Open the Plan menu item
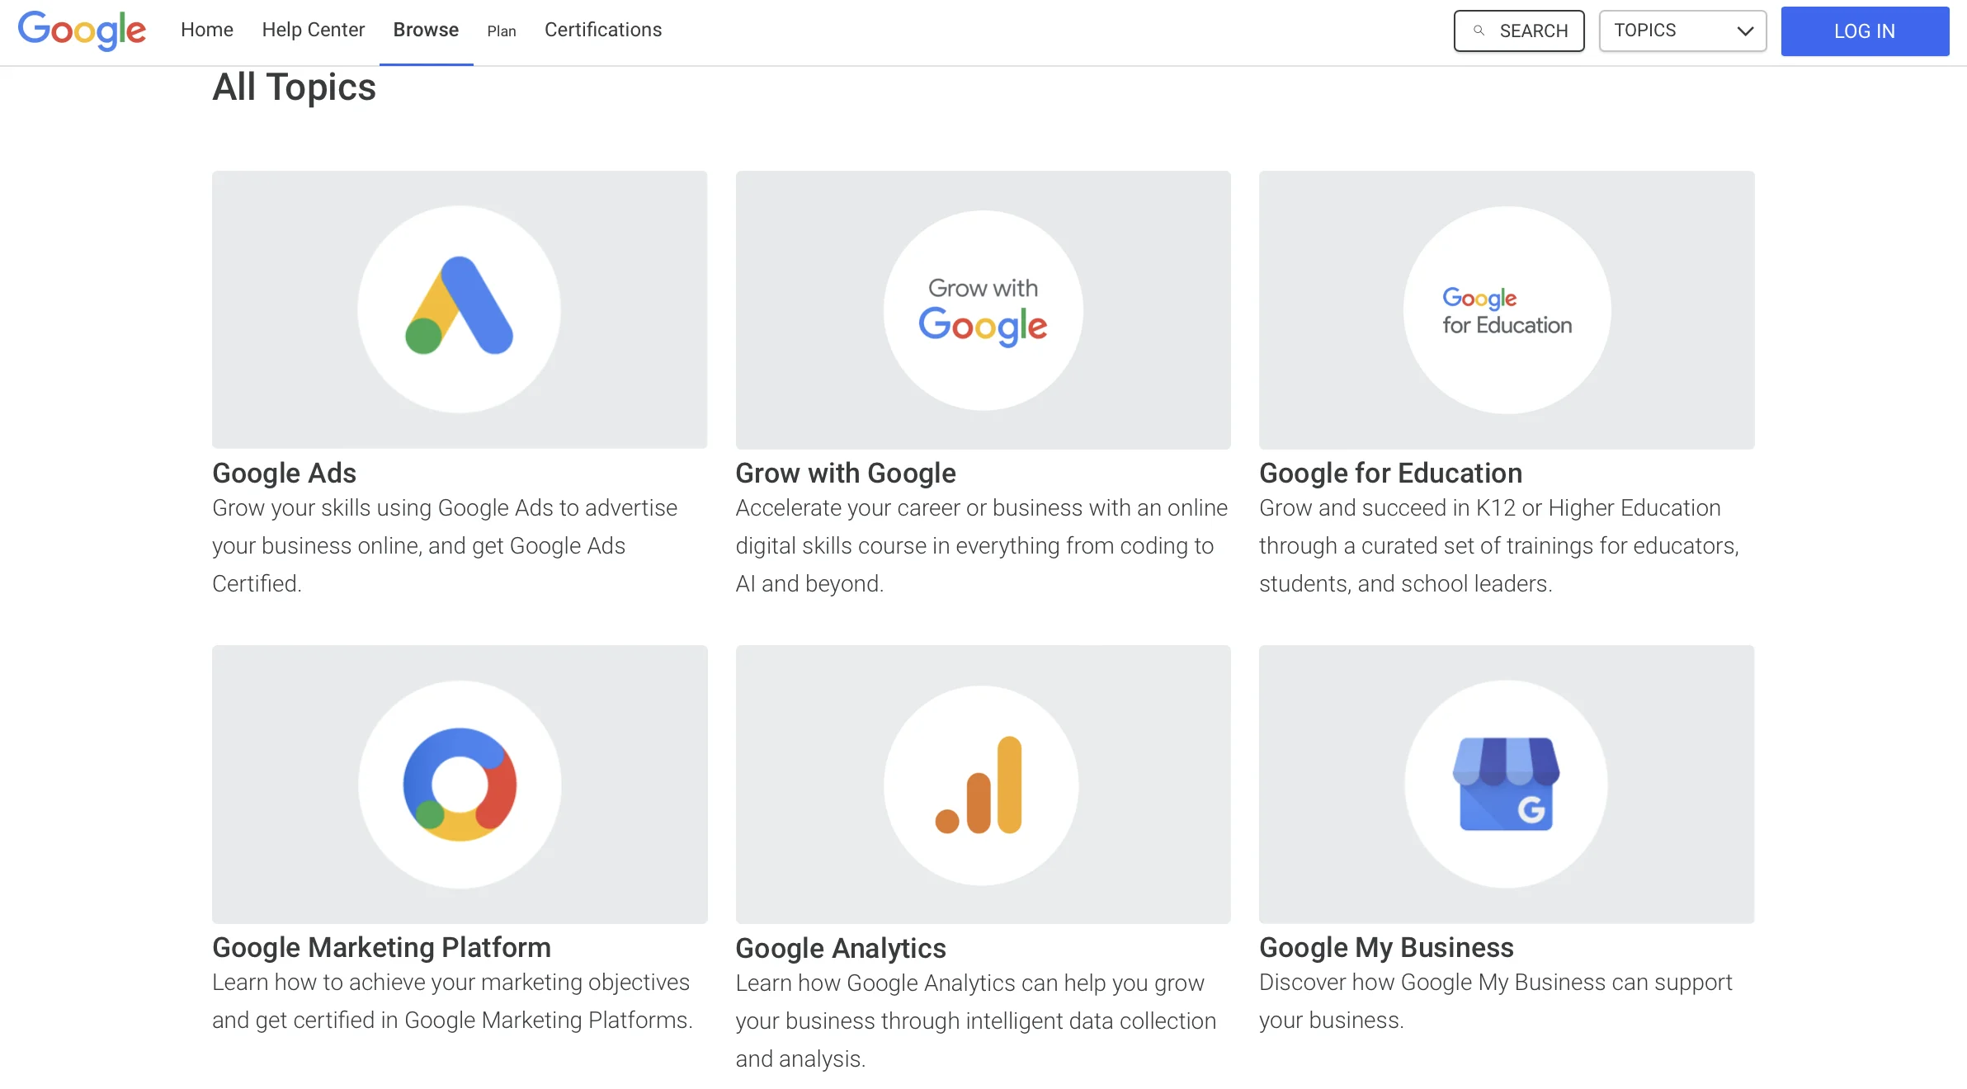 (502, 31)
